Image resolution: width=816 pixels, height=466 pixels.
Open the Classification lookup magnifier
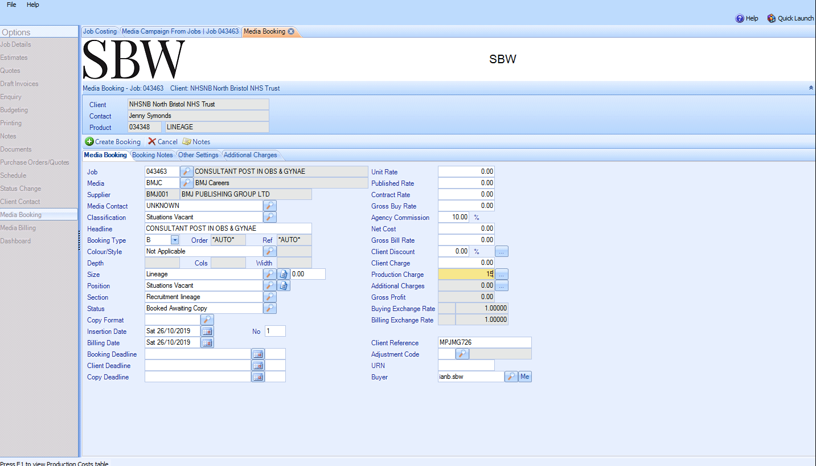[x=270, y=217]
